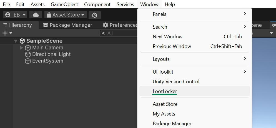Viewport: 276px width, 128px height.
Task: Click the Main Camera cube icon
Action: pos(28,48)
